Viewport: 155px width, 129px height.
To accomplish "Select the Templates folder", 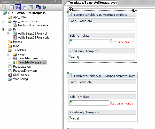I will [x=20, y=50].
